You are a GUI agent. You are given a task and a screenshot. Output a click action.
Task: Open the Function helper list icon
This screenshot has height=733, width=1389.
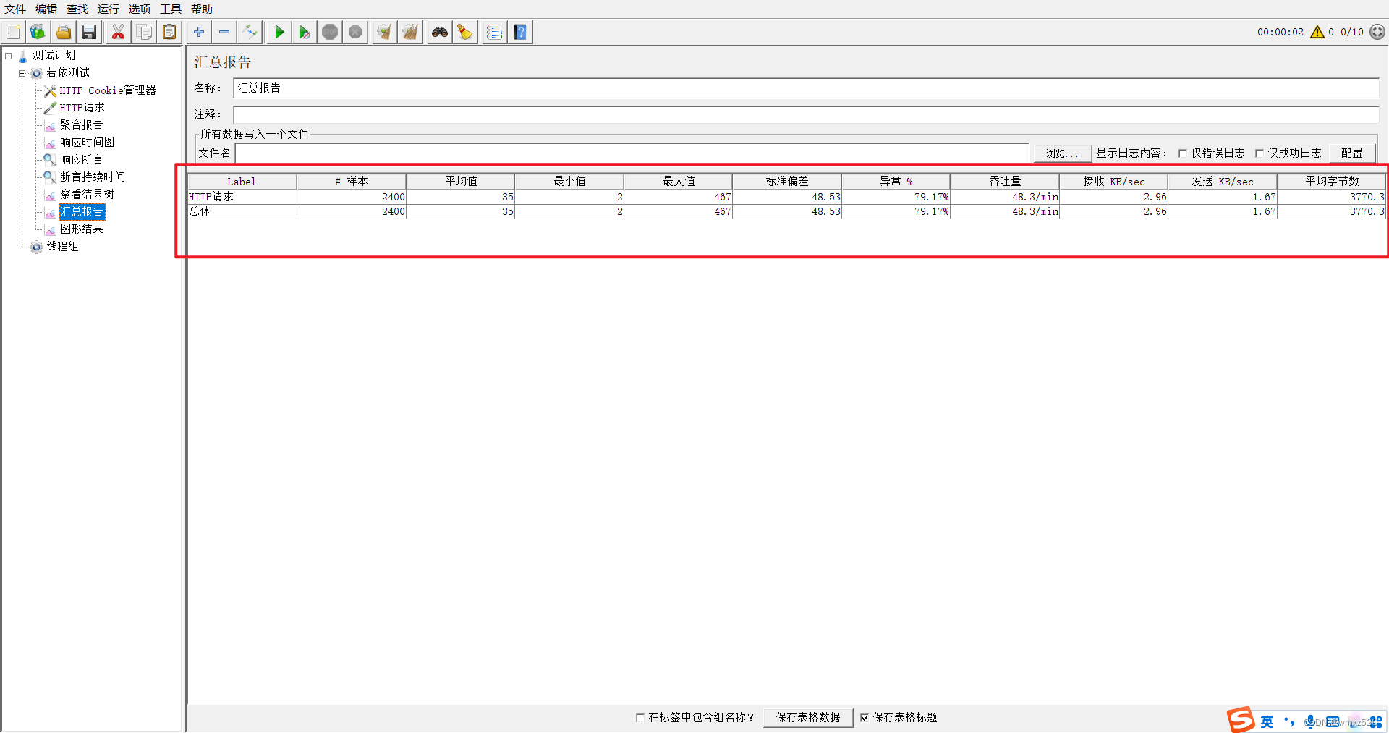pyautogui.click(x=494, y=32)
